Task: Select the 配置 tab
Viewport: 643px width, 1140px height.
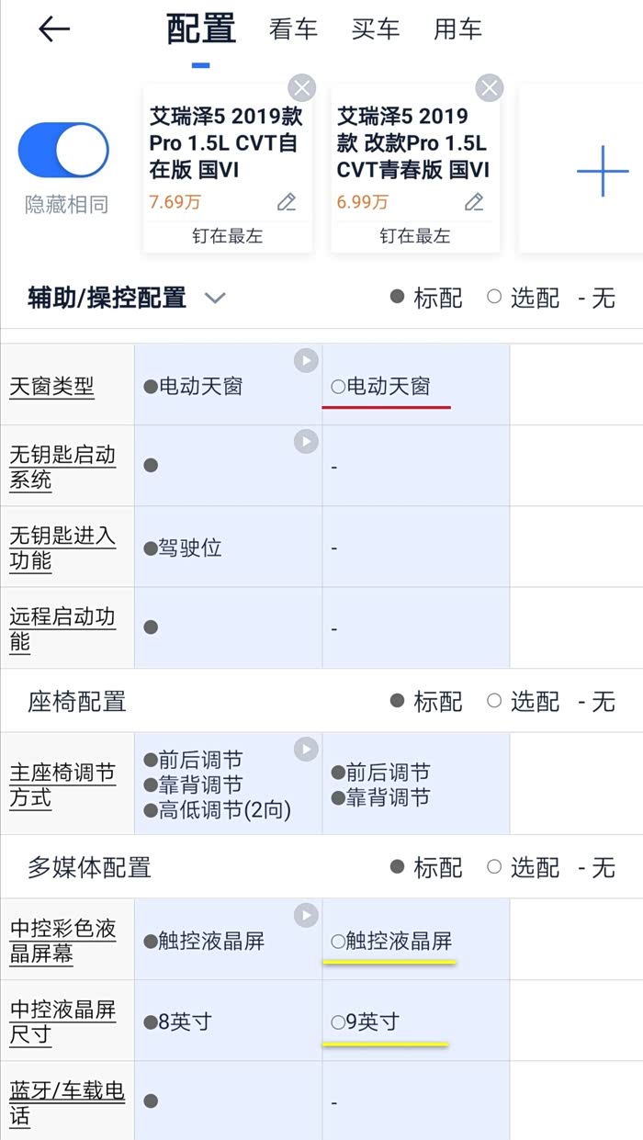Action: point(201,29)
